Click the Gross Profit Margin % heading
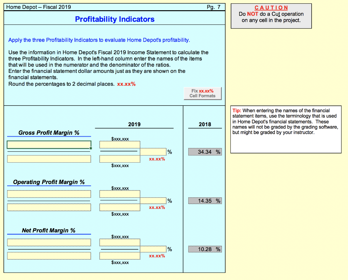The height and width of the screenshot is (280, 348). [x=49, y=133]
